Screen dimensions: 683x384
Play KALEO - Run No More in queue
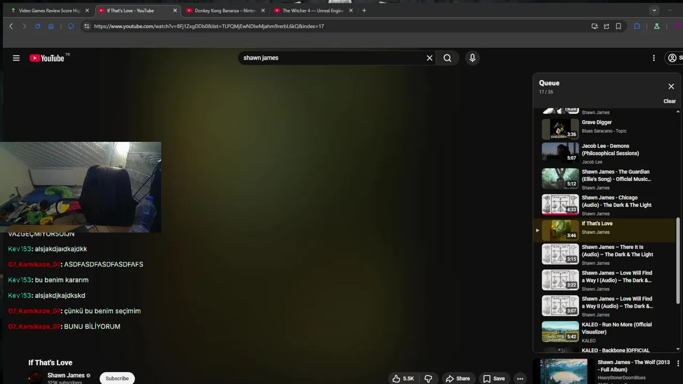point(604,332)
